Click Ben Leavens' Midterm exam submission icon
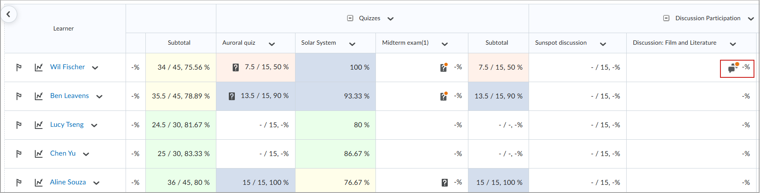The width and height of the screenshot is (760, 193). [444, 96]
